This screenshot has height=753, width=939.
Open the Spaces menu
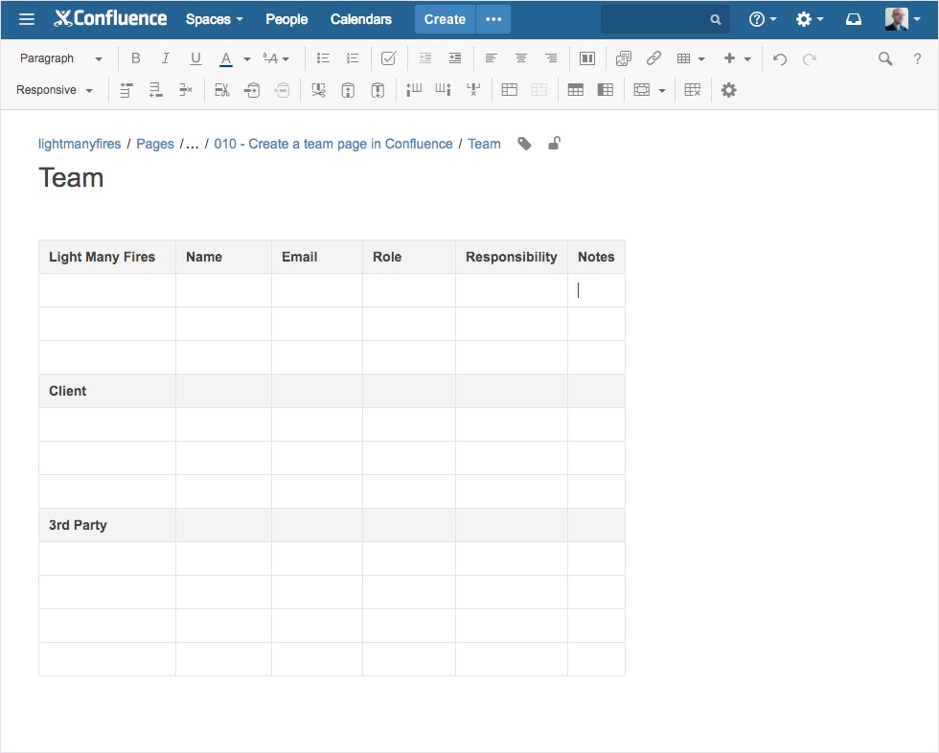(x=213, y=19)
